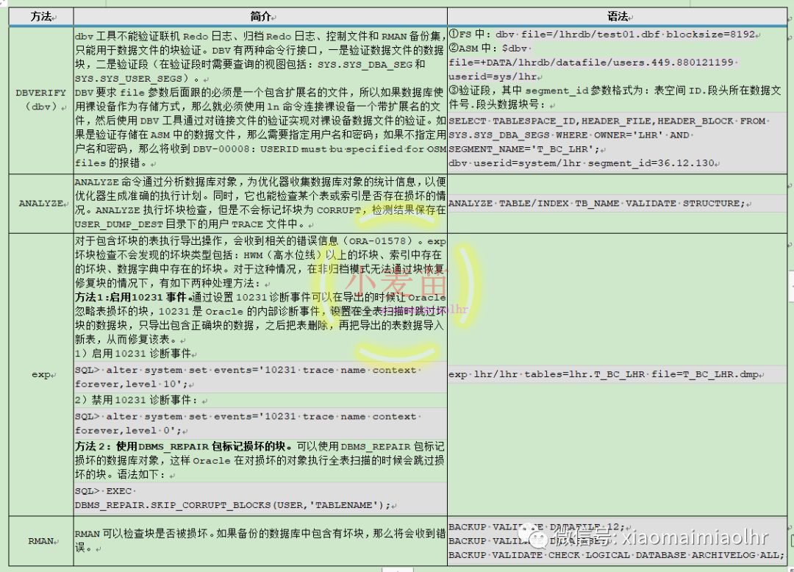Click the BACKUP VALIDATE CHECK LOGICAL DATABASE ARCHIVELOG ALL; line
This screenshot has height=572, width=794.
pos(616,555)
